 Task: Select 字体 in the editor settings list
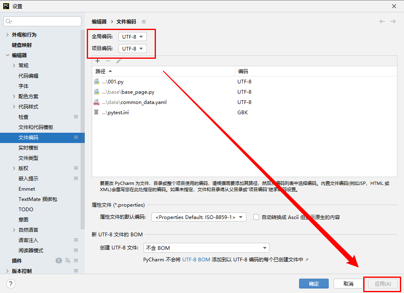tap(23, 86)
